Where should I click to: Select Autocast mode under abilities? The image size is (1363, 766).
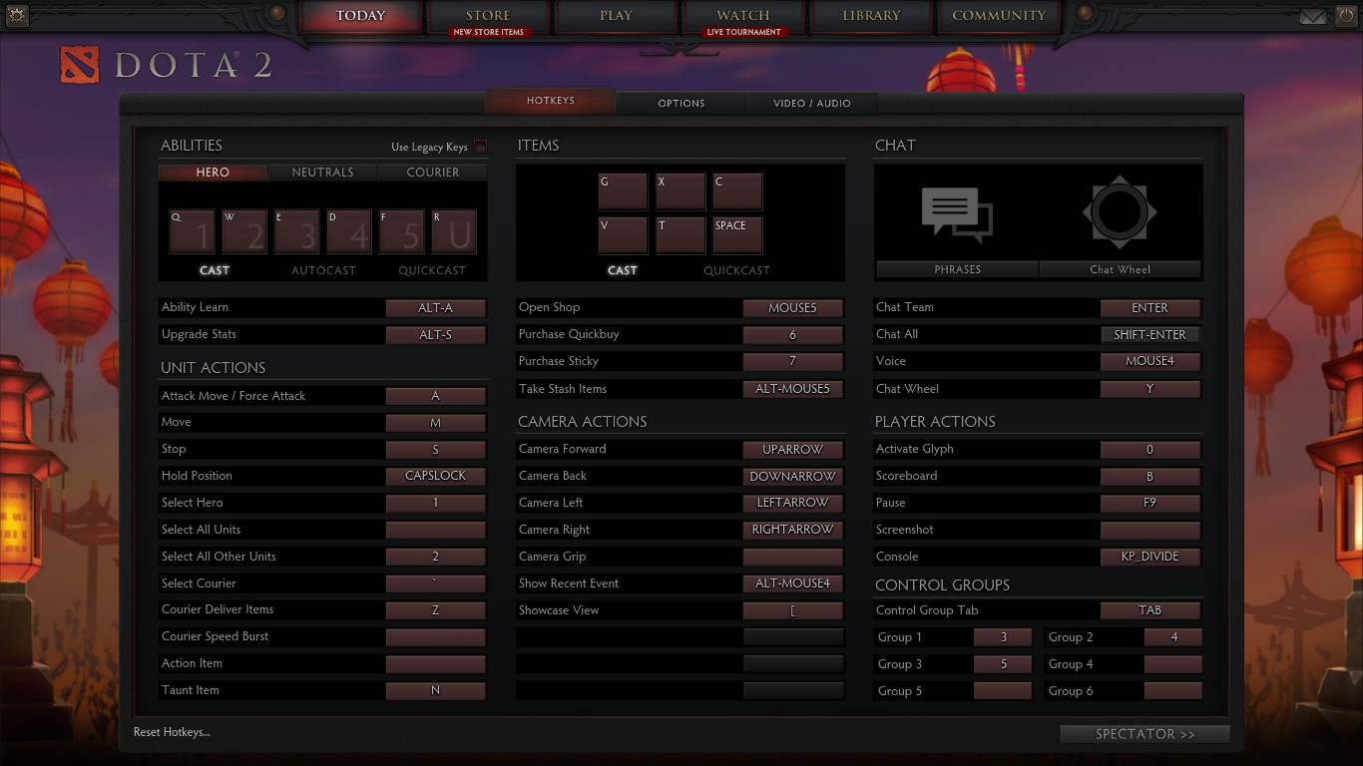323,270
